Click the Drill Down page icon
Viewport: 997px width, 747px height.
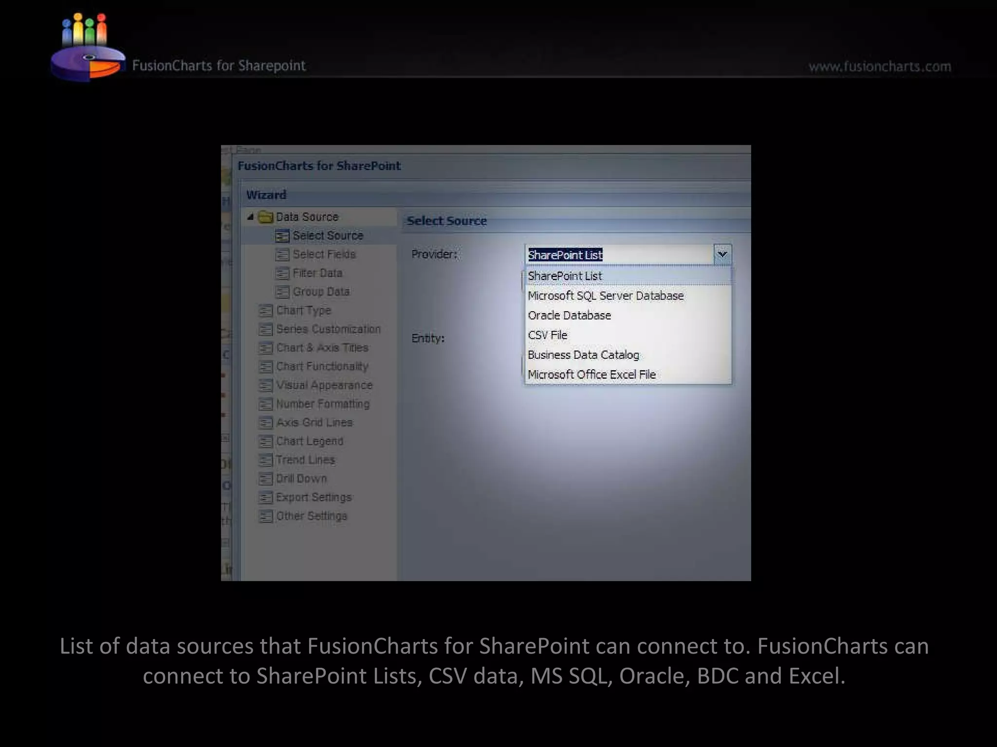click(x=265, y=479)
